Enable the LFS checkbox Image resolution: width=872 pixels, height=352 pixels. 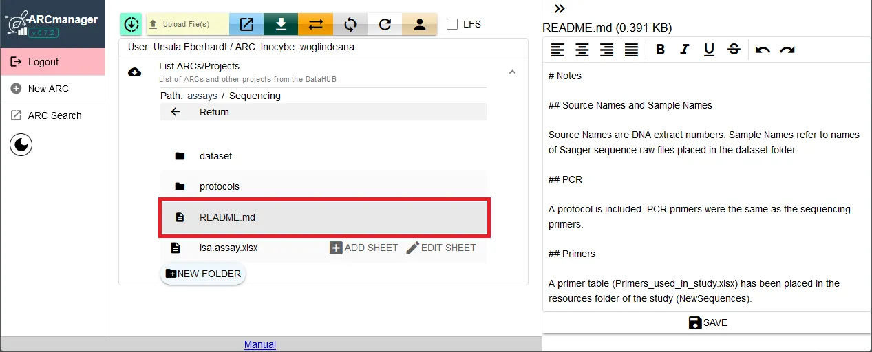click(452, 24)
